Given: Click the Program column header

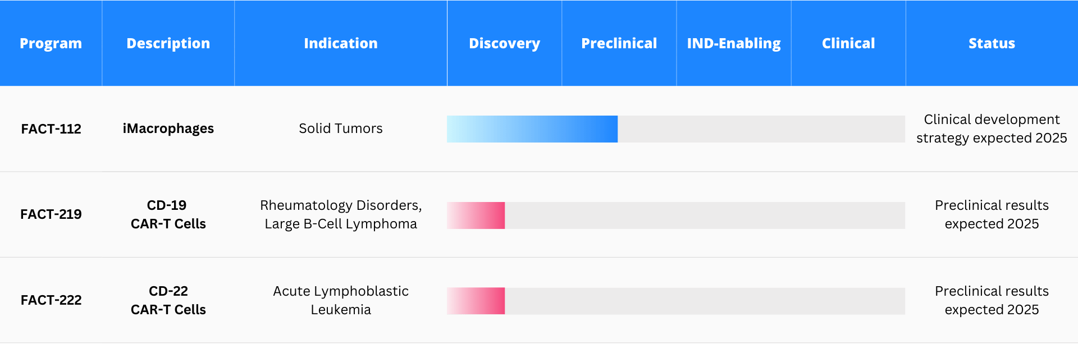Looking at the screenshot, I should point(51,43).
